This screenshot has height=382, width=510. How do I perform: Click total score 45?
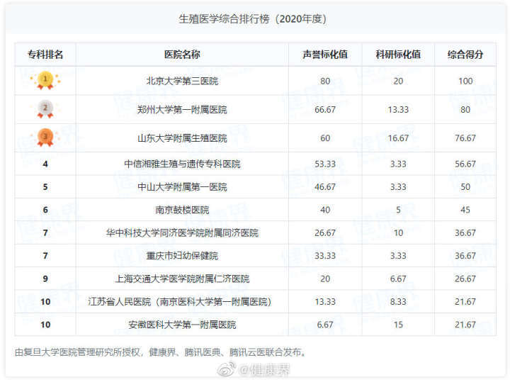point(465,210)
